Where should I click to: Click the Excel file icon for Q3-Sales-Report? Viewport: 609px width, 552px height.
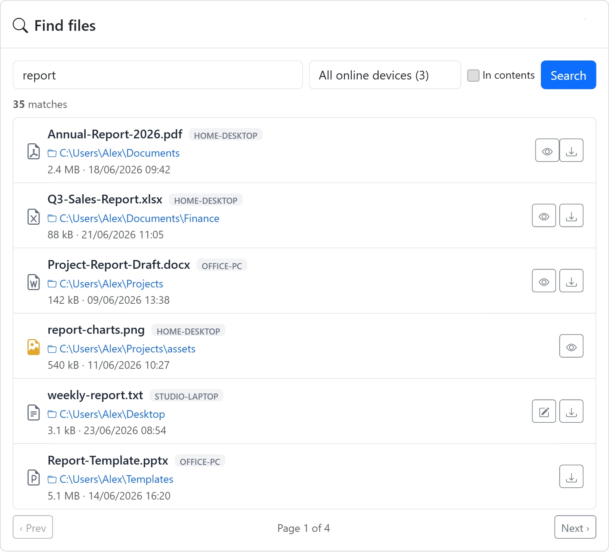pyautogui.click(x=33, y=217)
